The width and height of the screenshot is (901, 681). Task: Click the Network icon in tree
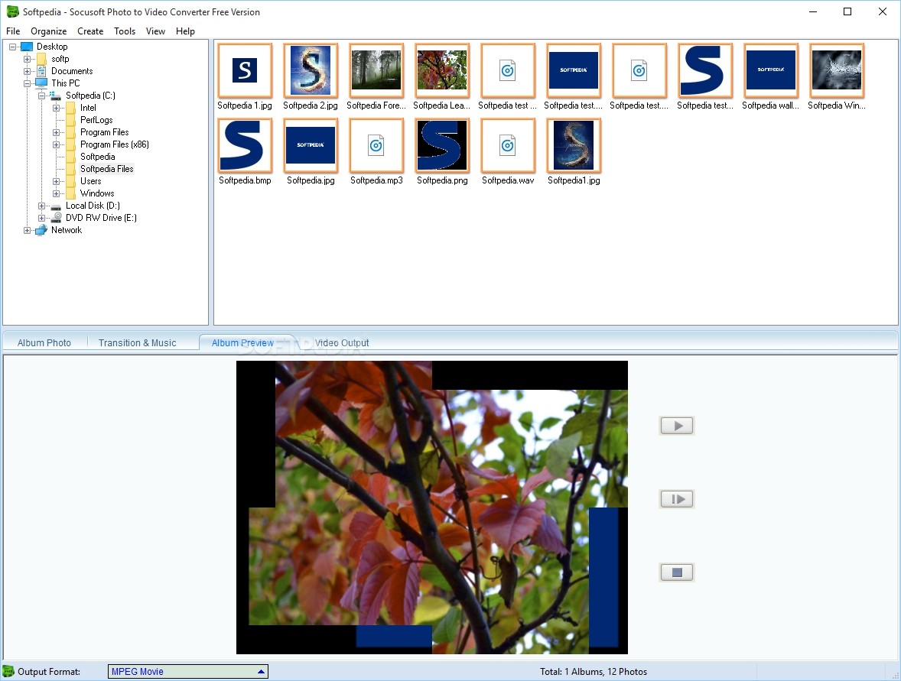point(41,230)
